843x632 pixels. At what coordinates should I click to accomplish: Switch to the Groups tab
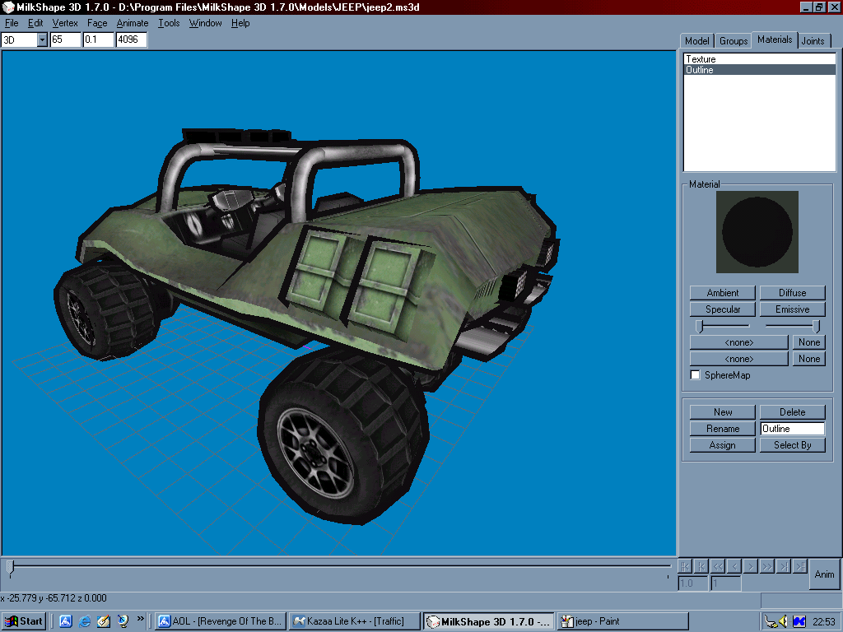click(733, 41)
